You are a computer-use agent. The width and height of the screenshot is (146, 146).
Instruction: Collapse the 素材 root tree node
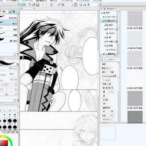click(x=102, y=13)
